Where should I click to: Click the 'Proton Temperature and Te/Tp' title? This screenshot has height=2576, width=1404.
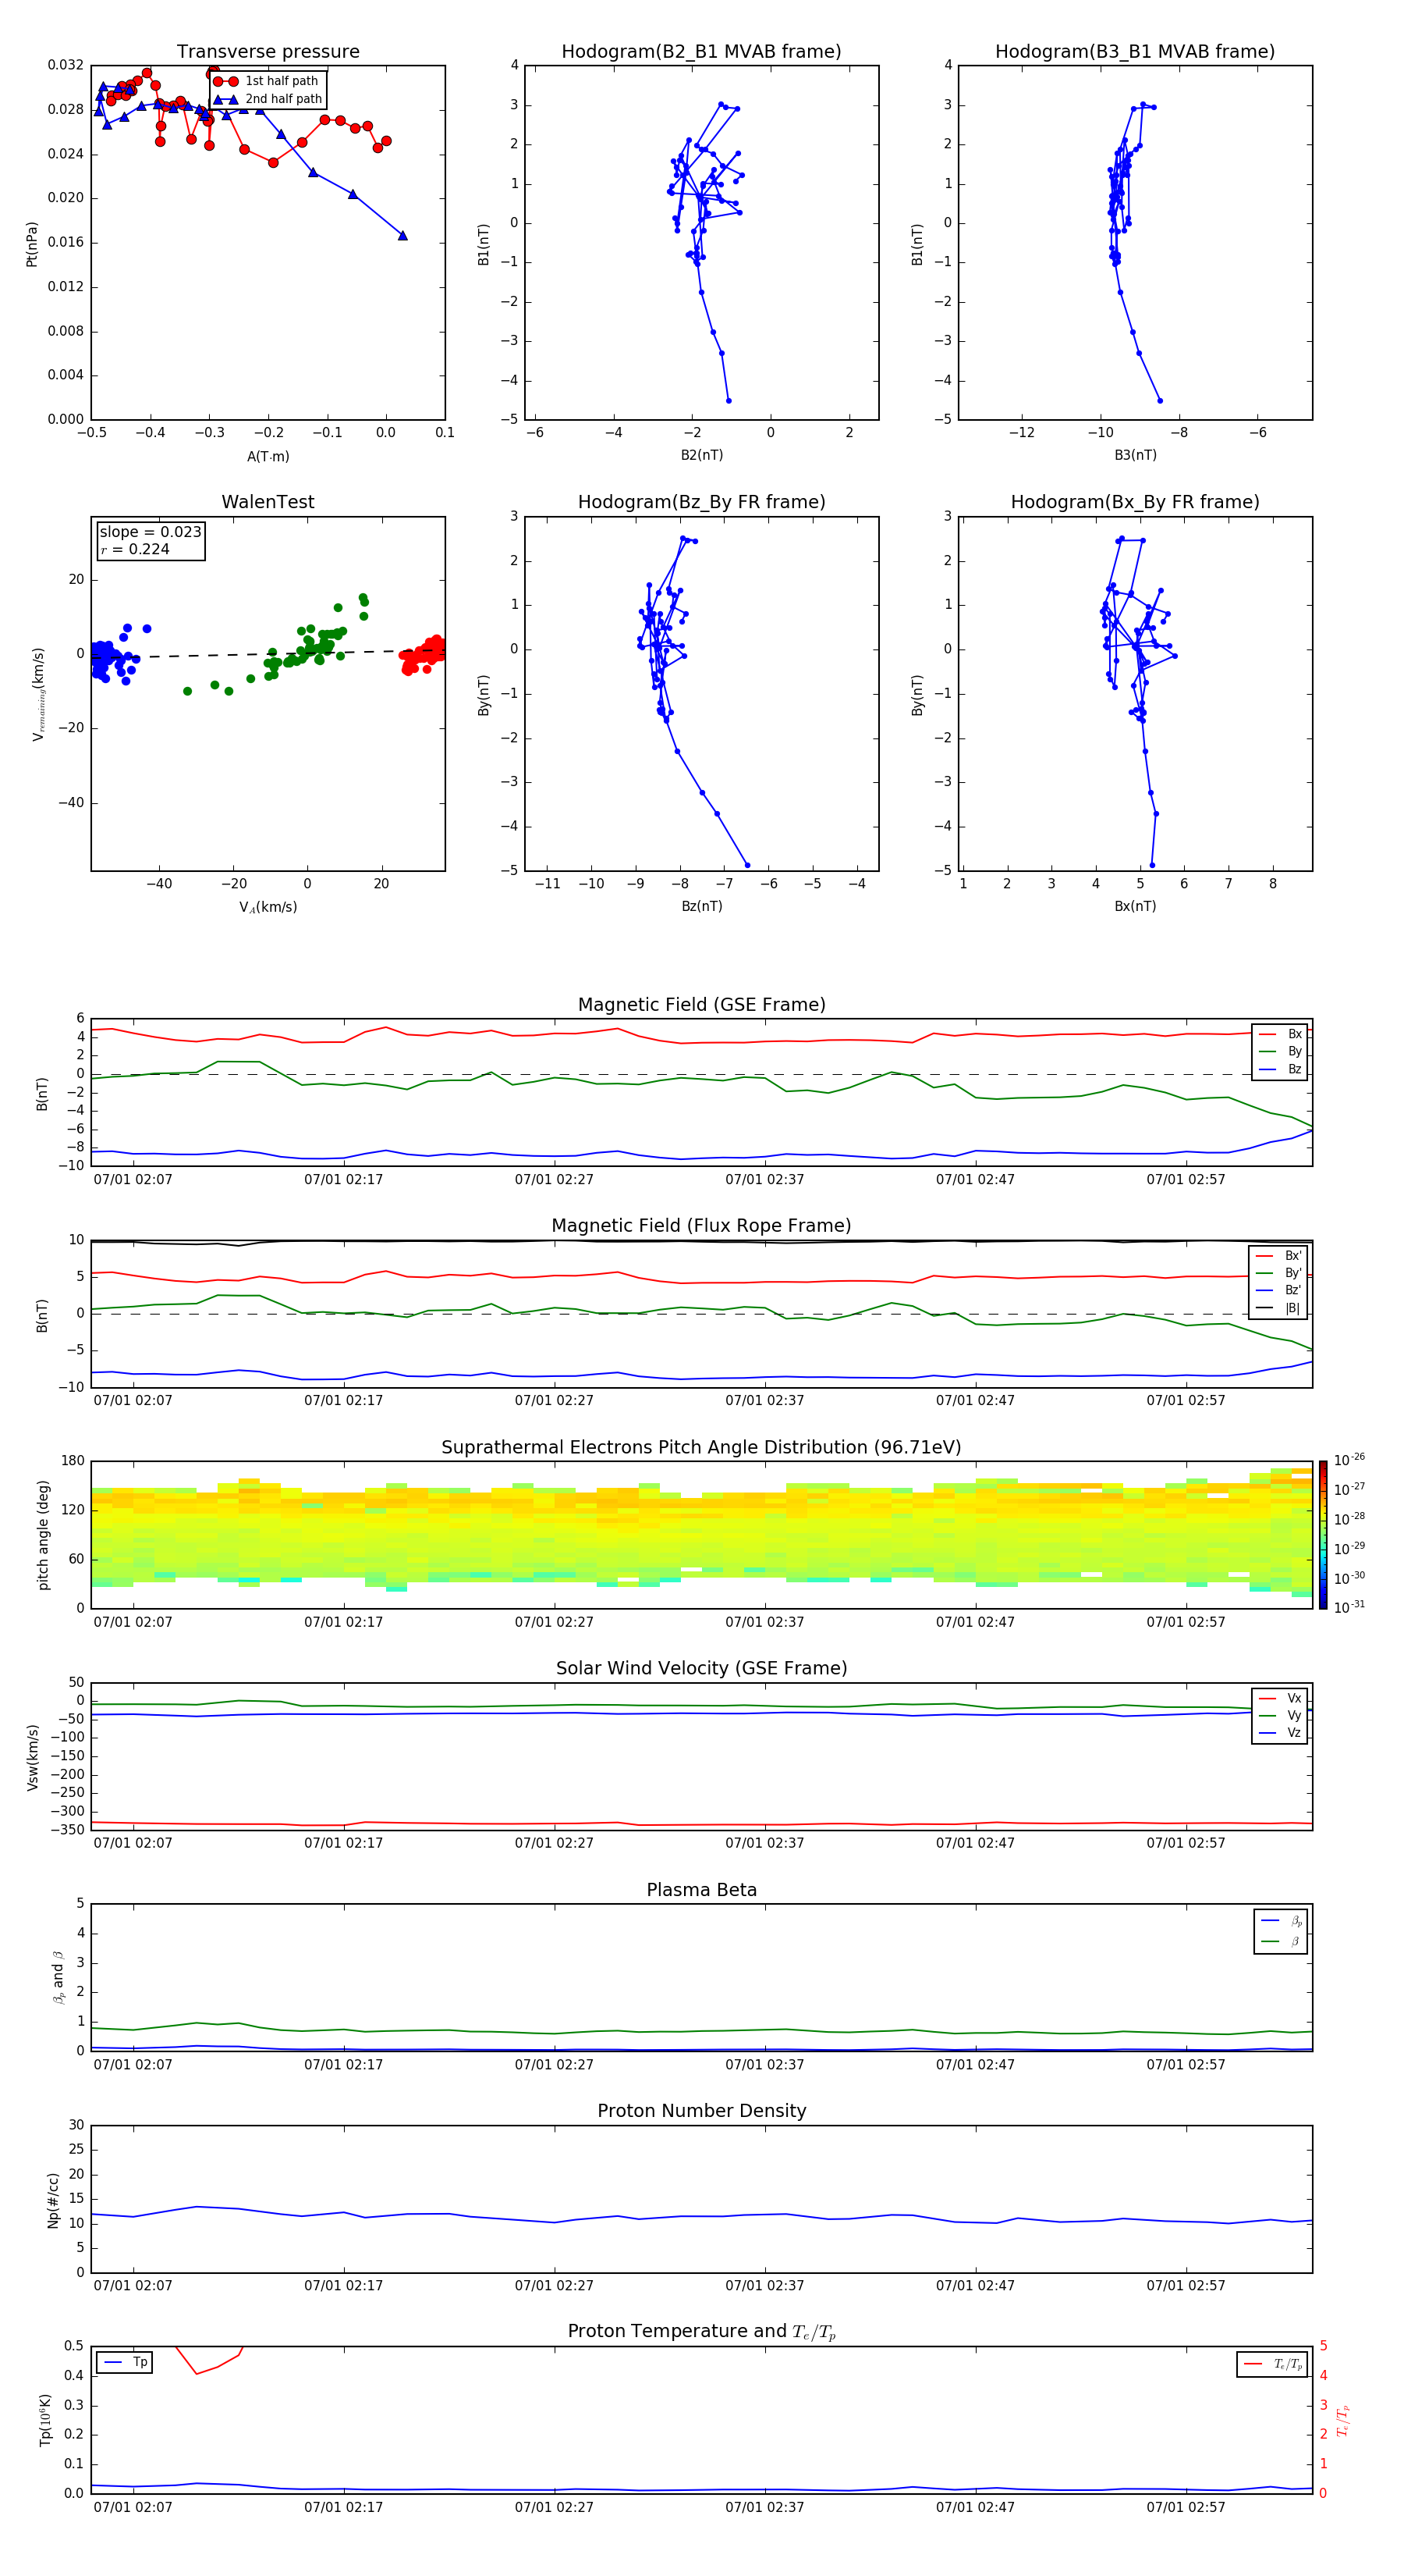pyautogui.click(x=701, y=2332)
